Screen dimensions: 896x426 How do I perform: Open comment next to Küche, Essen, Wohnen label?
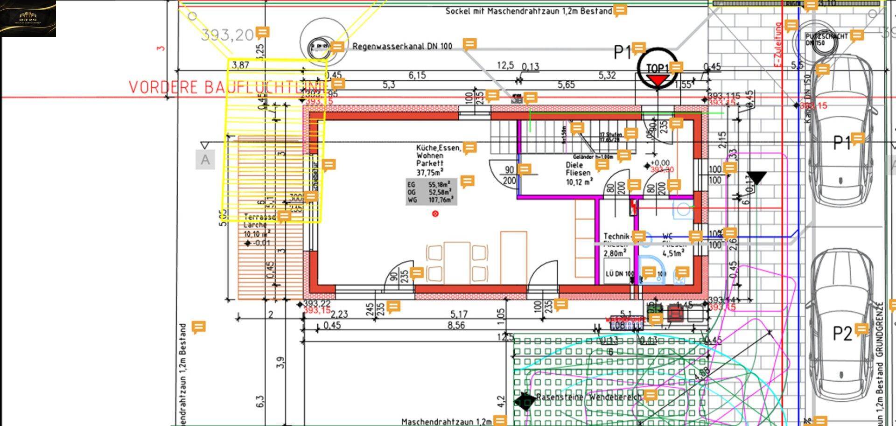point(470,148)
